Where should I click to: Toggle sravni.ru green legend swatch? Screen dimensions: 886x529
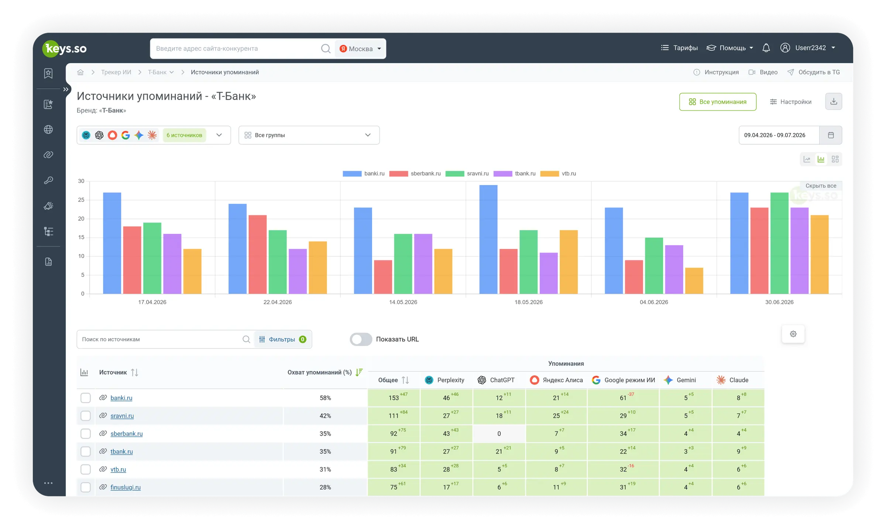pyautogui.click(x=454, y=174)
